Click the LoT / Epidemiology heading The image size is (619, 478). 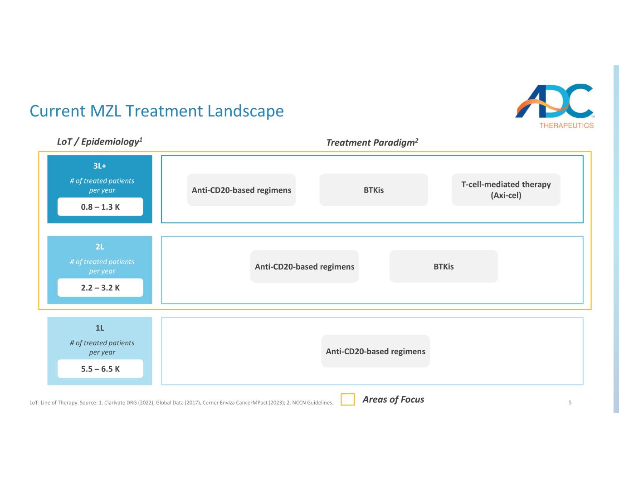100,142
